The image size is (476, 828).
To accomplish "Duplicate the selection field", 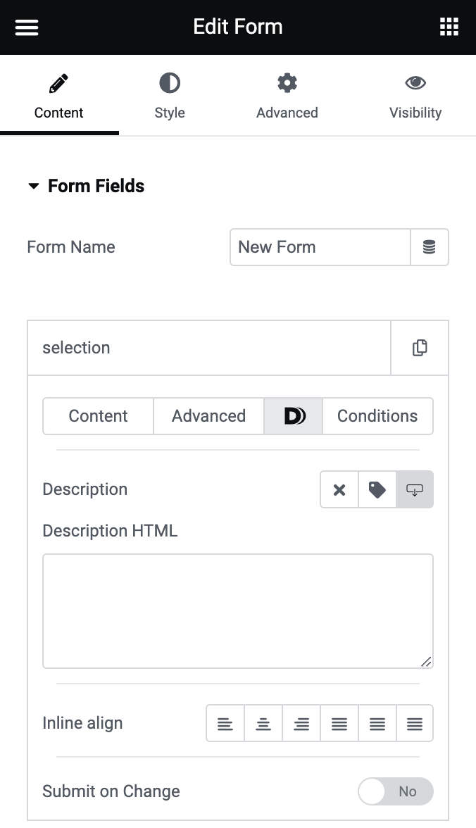I will [x=420, y=347].
